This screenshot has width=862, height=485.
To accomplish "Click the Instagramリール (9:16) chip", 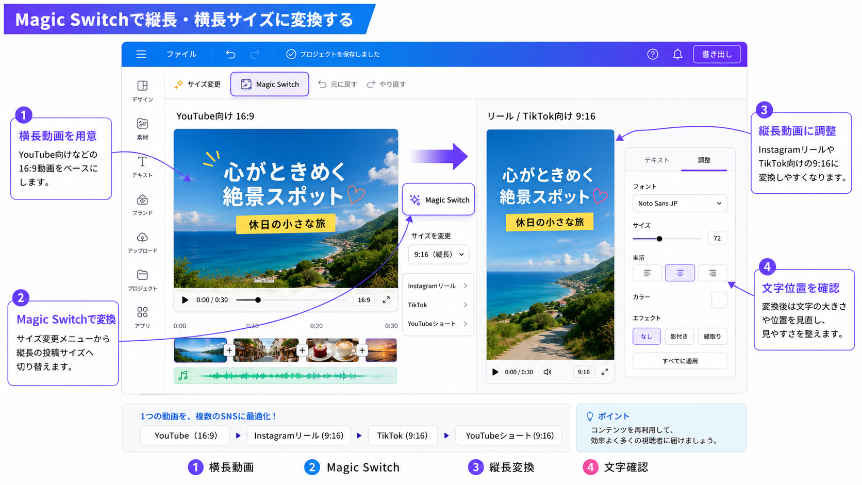I will [299, 436].
